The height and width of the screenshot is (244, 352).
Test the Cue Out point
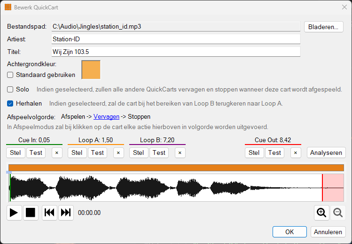tap(274, 153)
